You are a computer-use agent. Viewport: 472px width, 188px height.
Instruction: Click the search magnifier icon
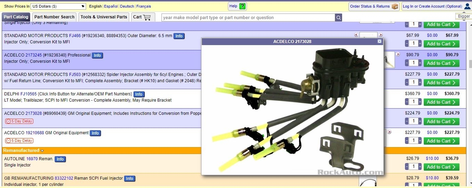click(338, 18)
